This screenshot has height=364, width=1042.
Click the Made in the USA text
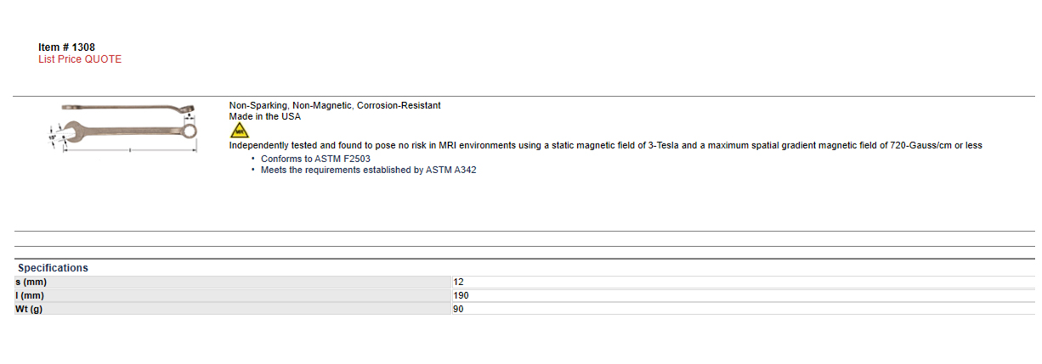[x=264, y=116]
